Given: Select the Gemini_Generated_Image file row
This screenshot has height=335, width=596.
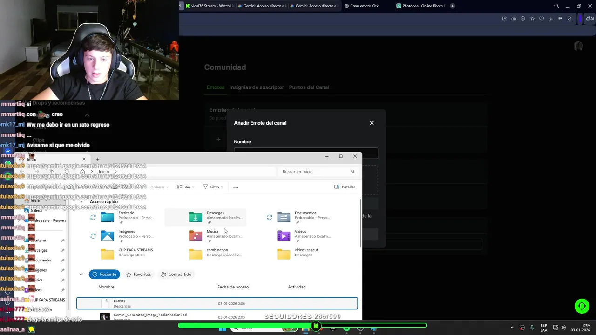Looking at the screenshot, I should point(217,316).
